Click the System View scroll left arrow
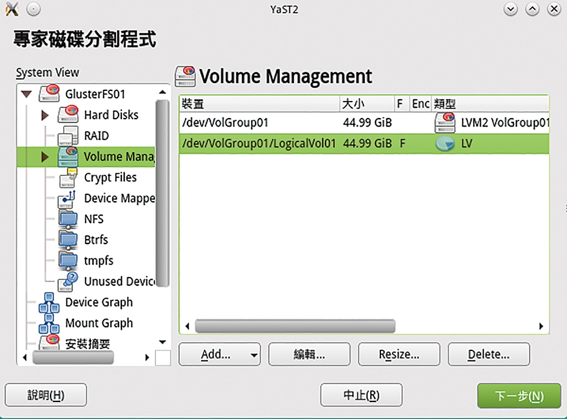This screenshot has height=419, width=567. point(24,358)
